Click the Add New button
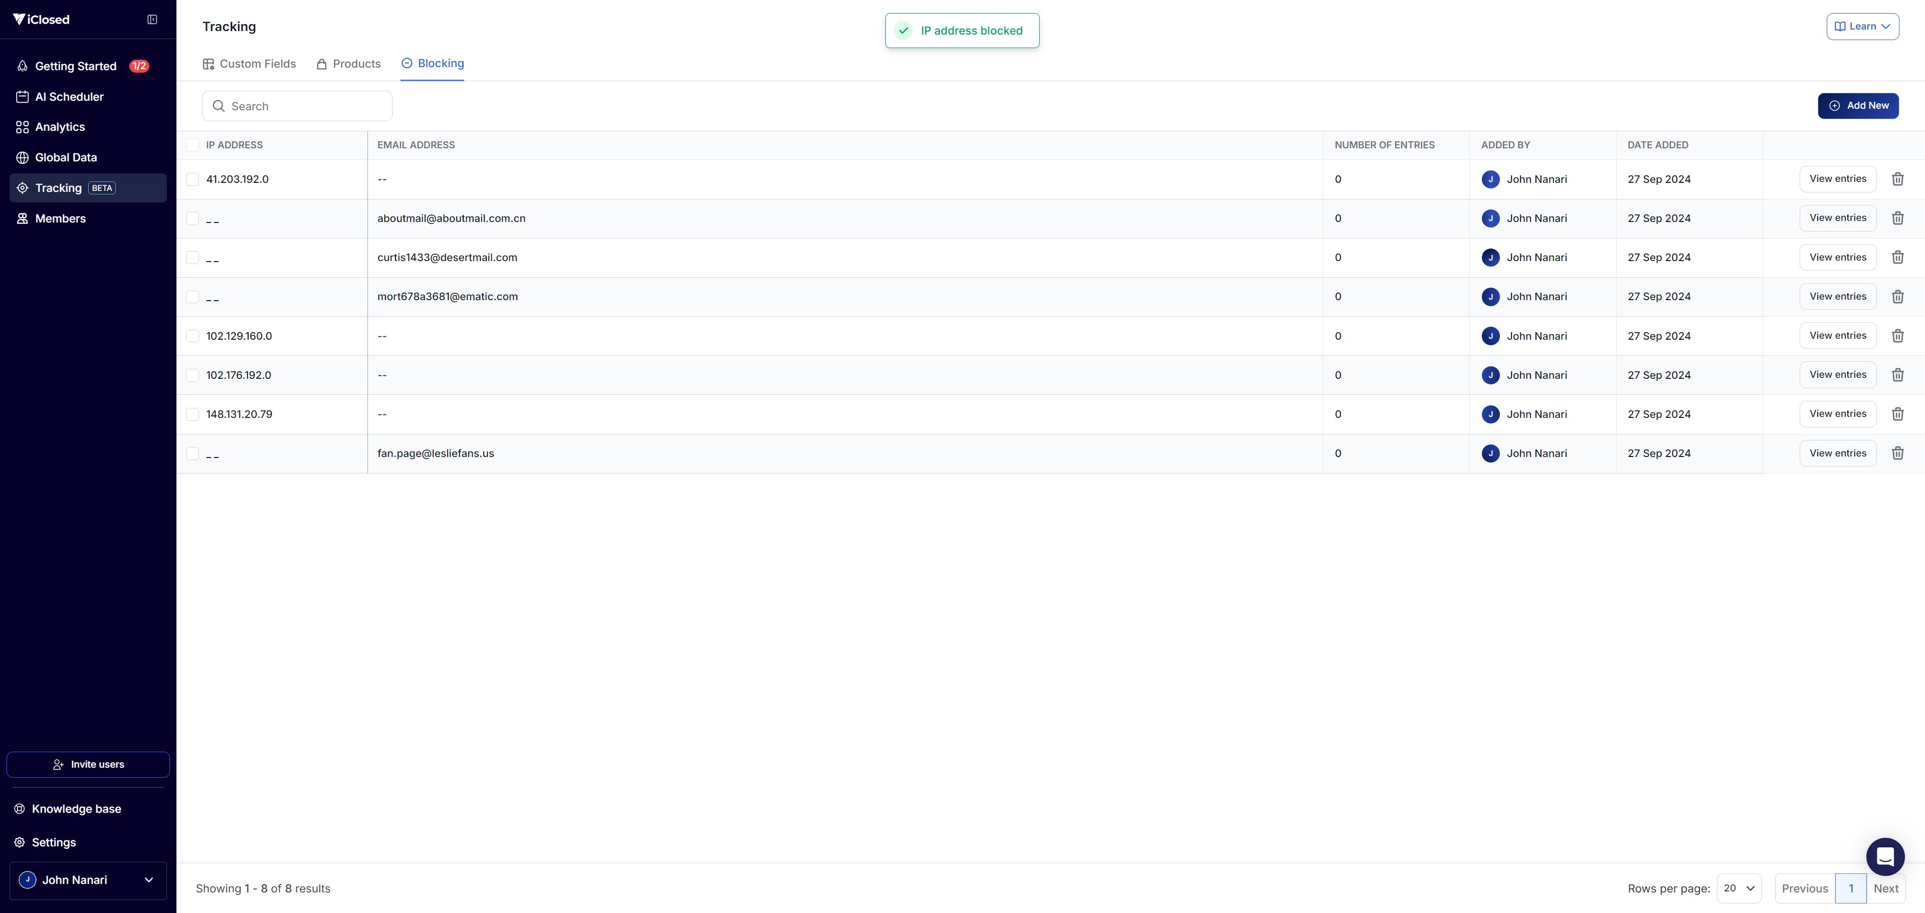 click(1858, 105)
